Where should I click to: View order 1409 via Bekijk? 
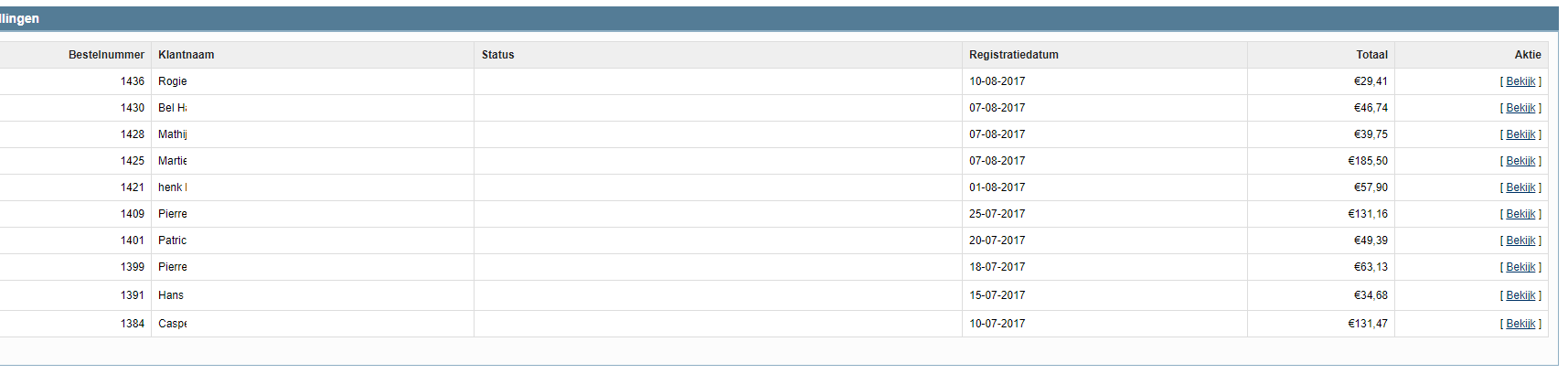[x=1520, y=214]
